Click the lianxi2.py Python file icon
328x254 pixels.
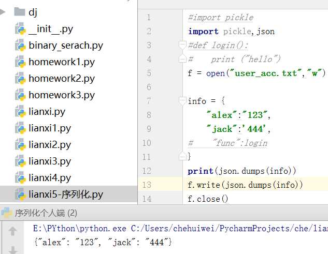pyautogui.click(x=20, y=144)
